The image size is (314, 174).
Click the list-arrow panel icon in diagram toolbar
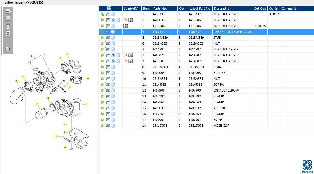(x=8, y=49)
